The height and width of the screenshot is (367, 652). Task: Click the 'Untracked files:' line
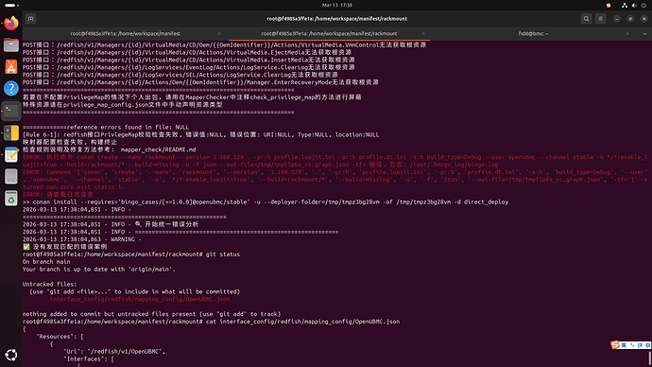point(49,284)
